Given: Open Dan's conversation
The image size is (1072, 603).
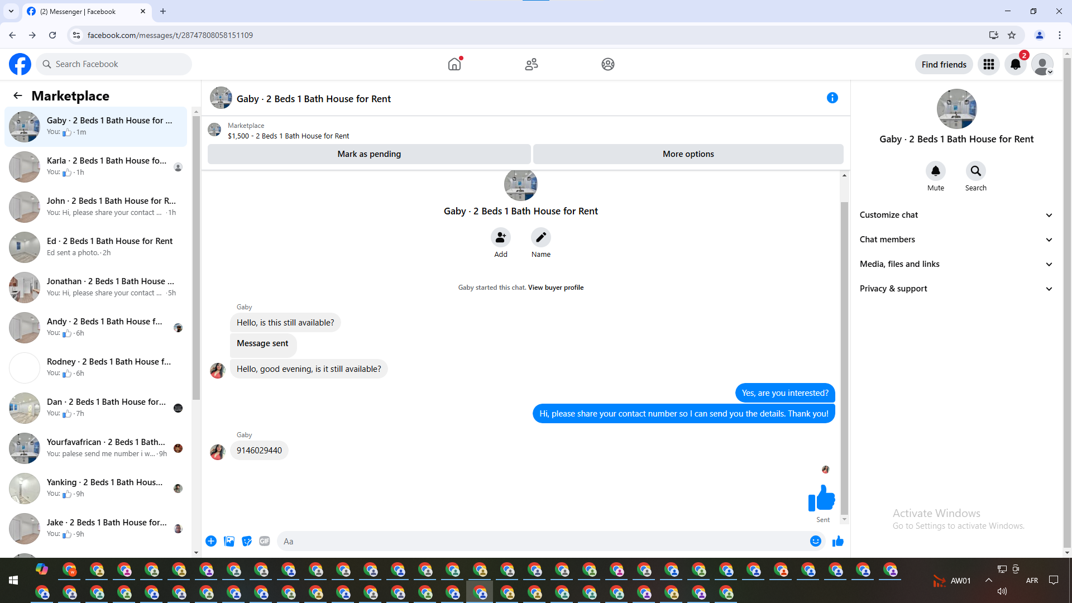Looking at the screenshot, I should (x=96, y=408).
